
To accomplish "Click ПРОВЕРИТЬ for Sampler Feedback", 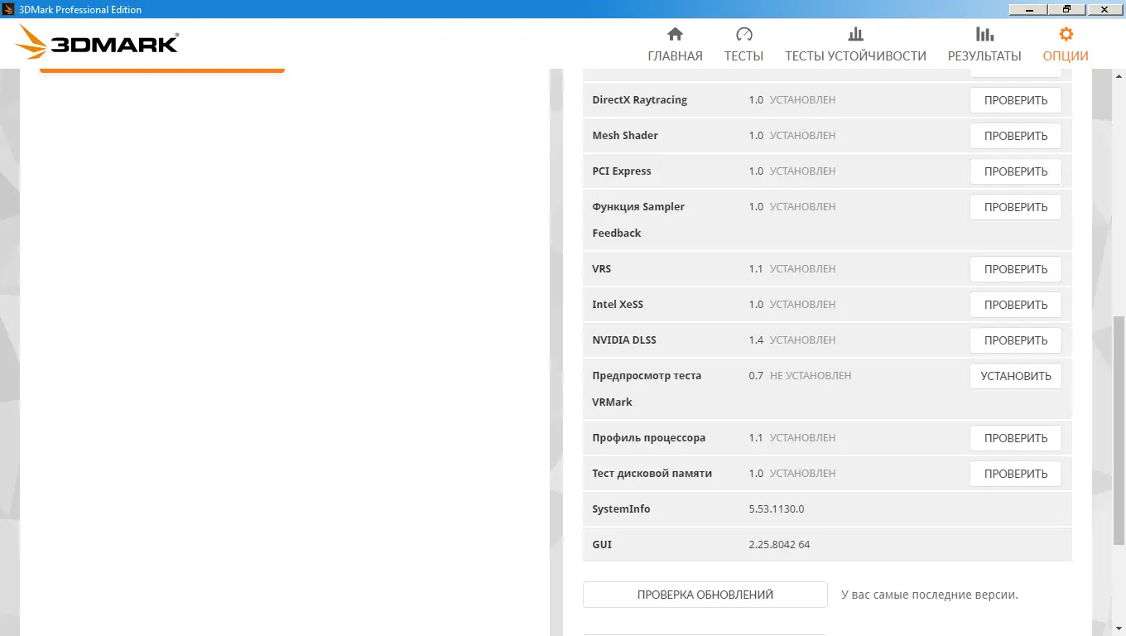I will coord(1016,207).
